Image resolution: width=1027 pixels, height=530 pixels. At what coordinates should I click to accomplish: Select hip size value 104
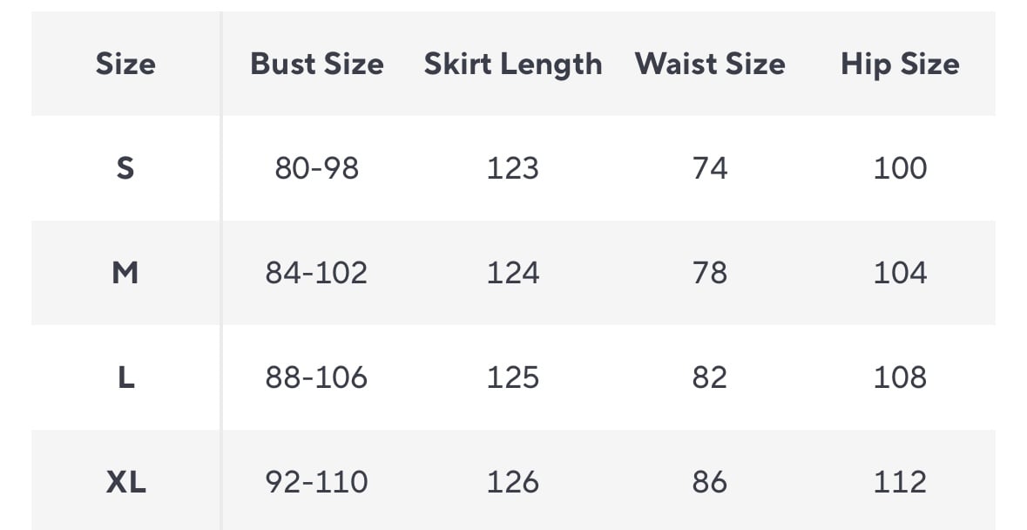click(900, 273)
